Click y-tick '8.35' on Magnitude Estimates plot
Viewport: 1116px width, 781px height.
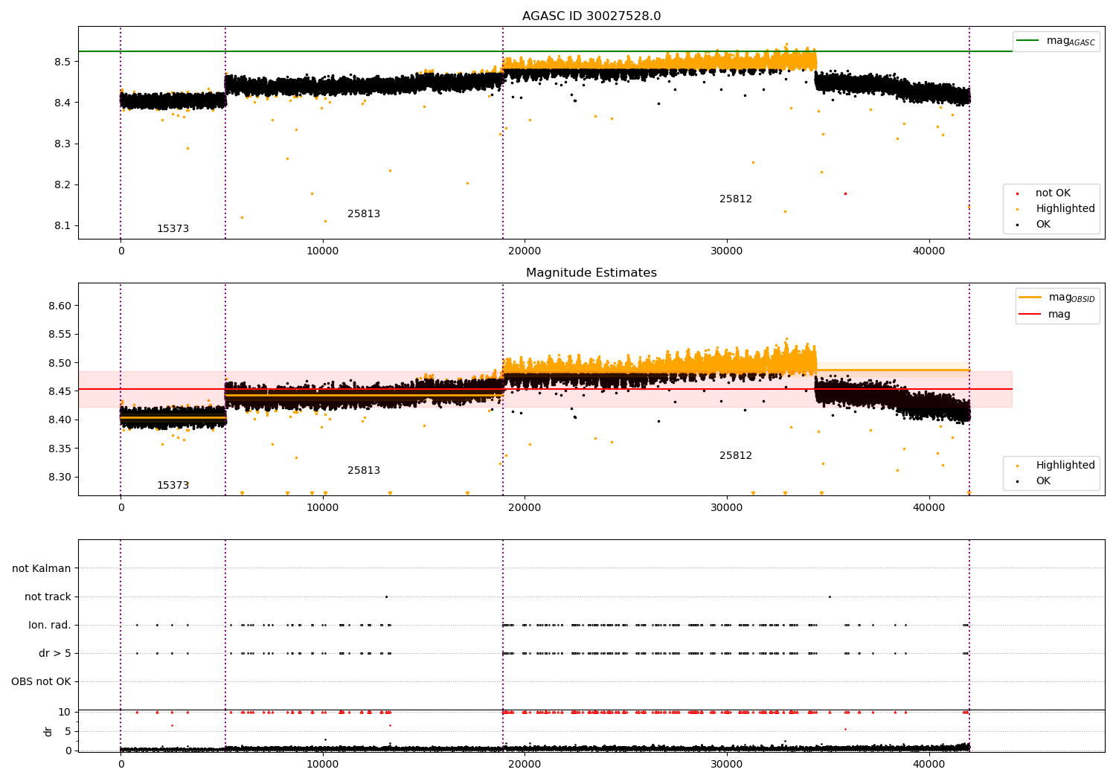point(60,449)
